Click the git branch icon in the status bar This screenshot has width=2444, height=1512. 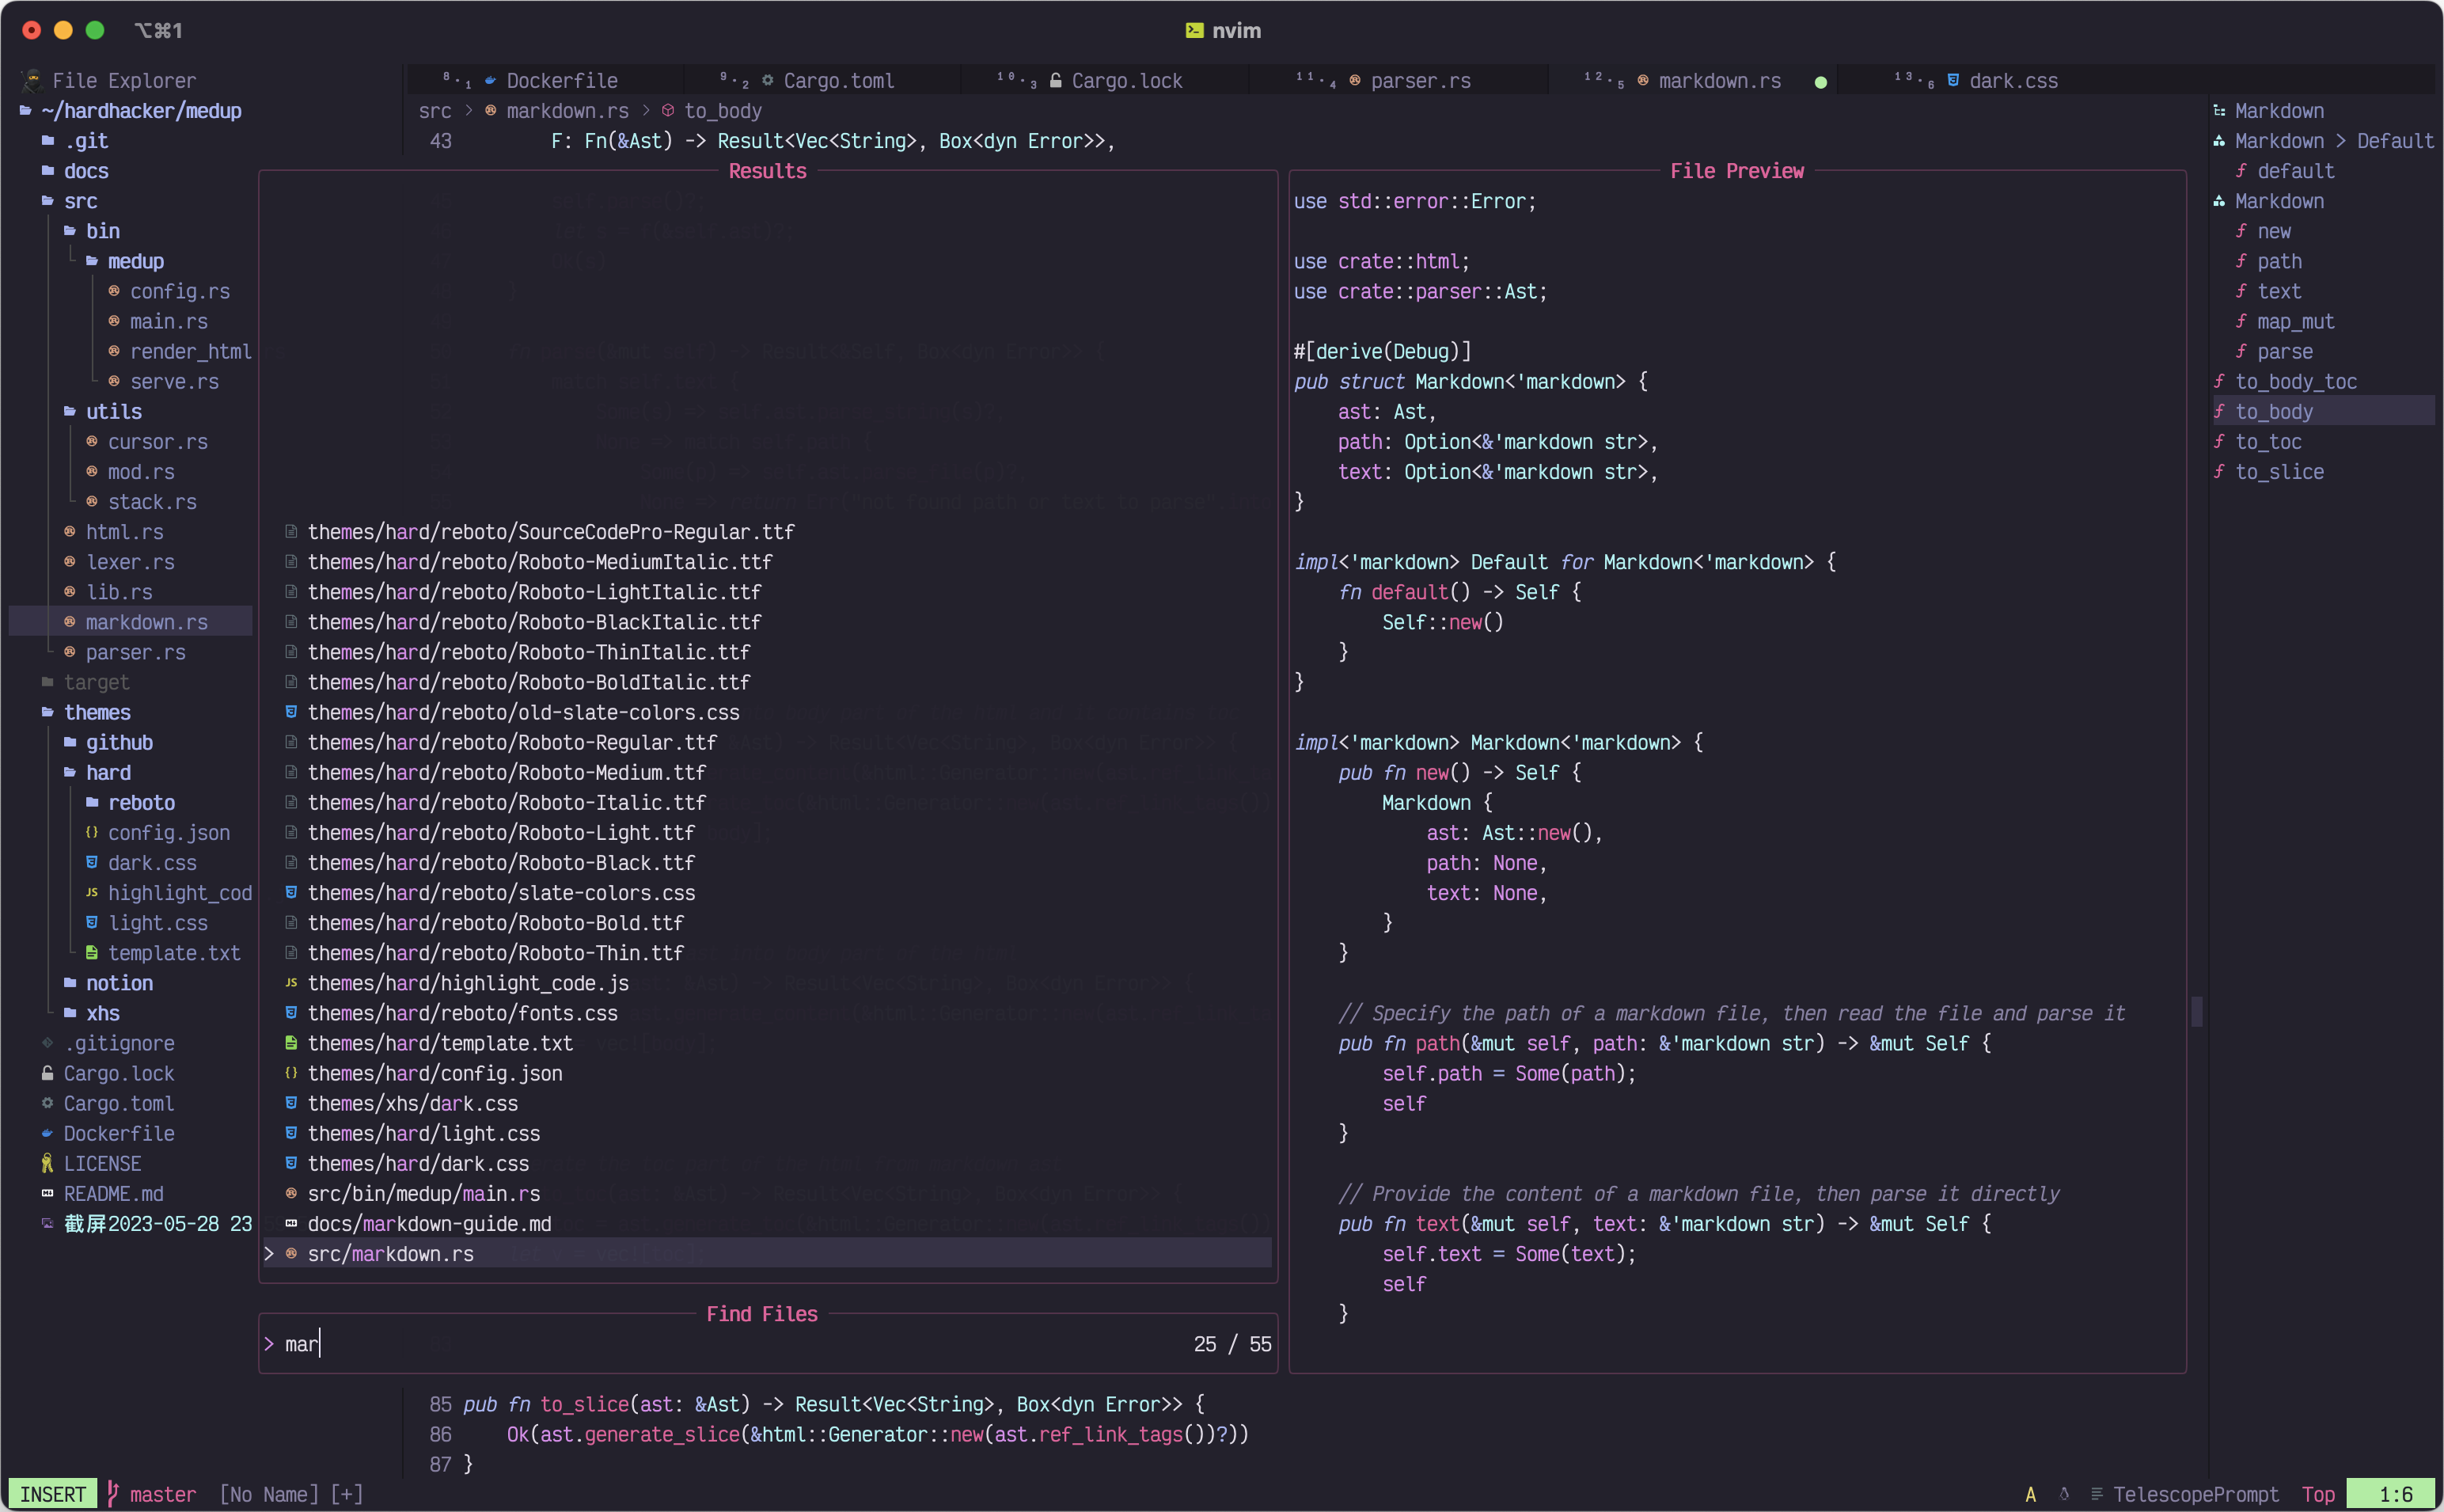click(113, 1494)
